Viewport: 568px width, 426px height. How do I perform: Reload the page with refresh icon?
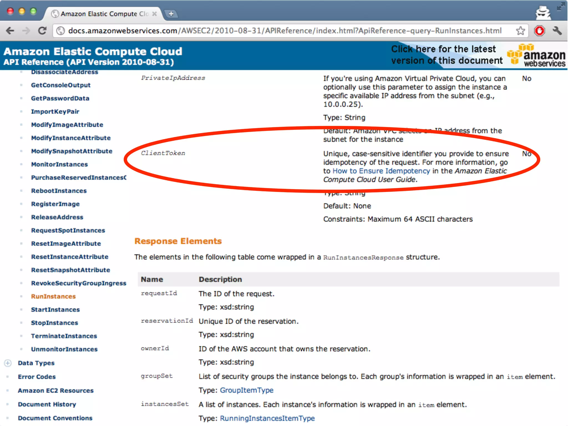[x=42, y=31]
